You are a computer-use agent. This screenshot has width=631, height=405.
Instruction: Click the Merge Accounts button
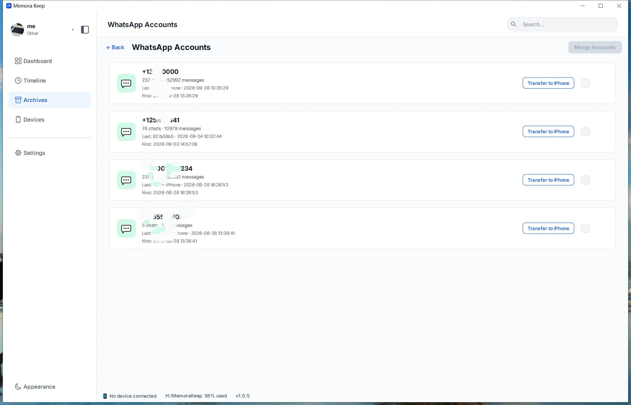(595, 47)
